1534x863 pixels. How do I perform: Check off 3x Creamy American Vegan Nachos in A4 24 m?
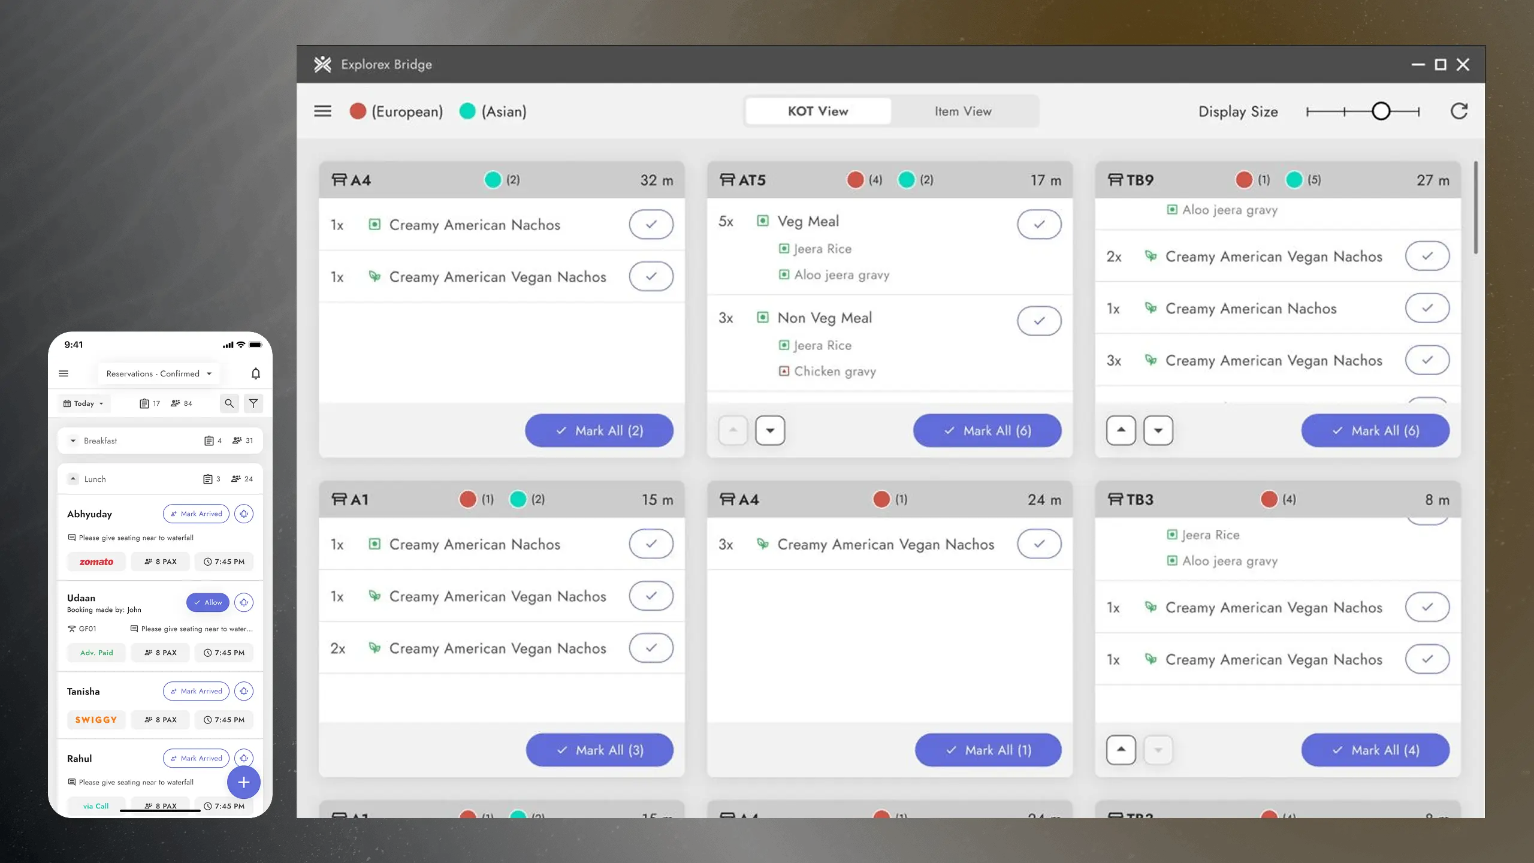[x=1039, y=544]
